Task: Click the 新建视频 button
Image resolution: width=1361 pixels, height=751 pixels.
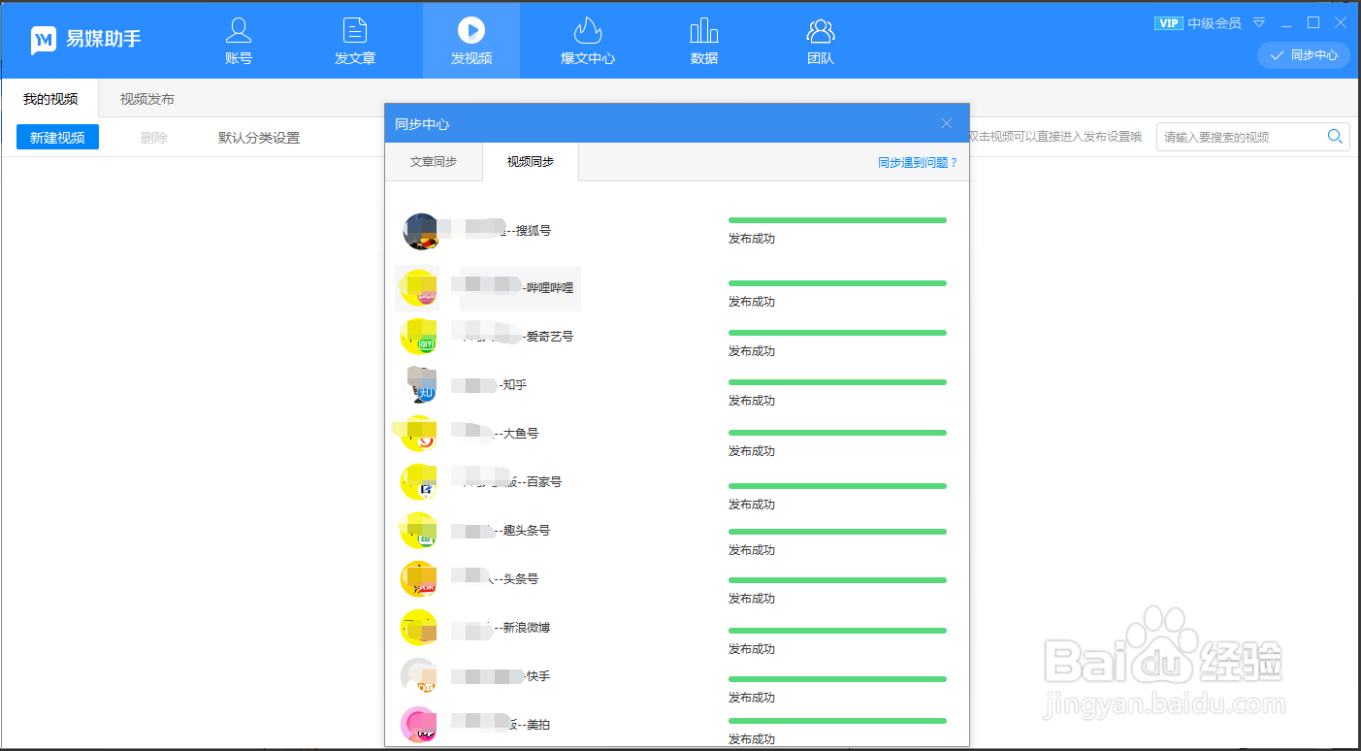Action: pos(56,136)
